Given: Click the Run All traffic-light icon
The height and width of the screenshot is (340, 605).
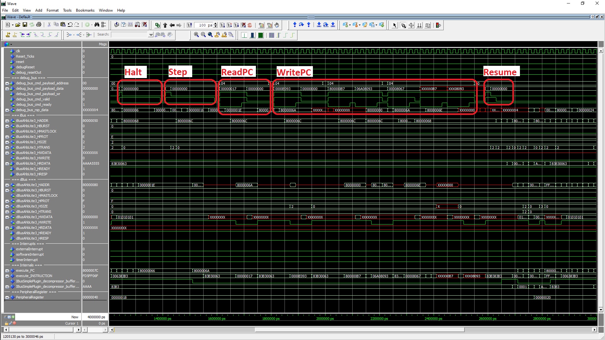Looking at the screenshot, I should click(x=438, y=25).
